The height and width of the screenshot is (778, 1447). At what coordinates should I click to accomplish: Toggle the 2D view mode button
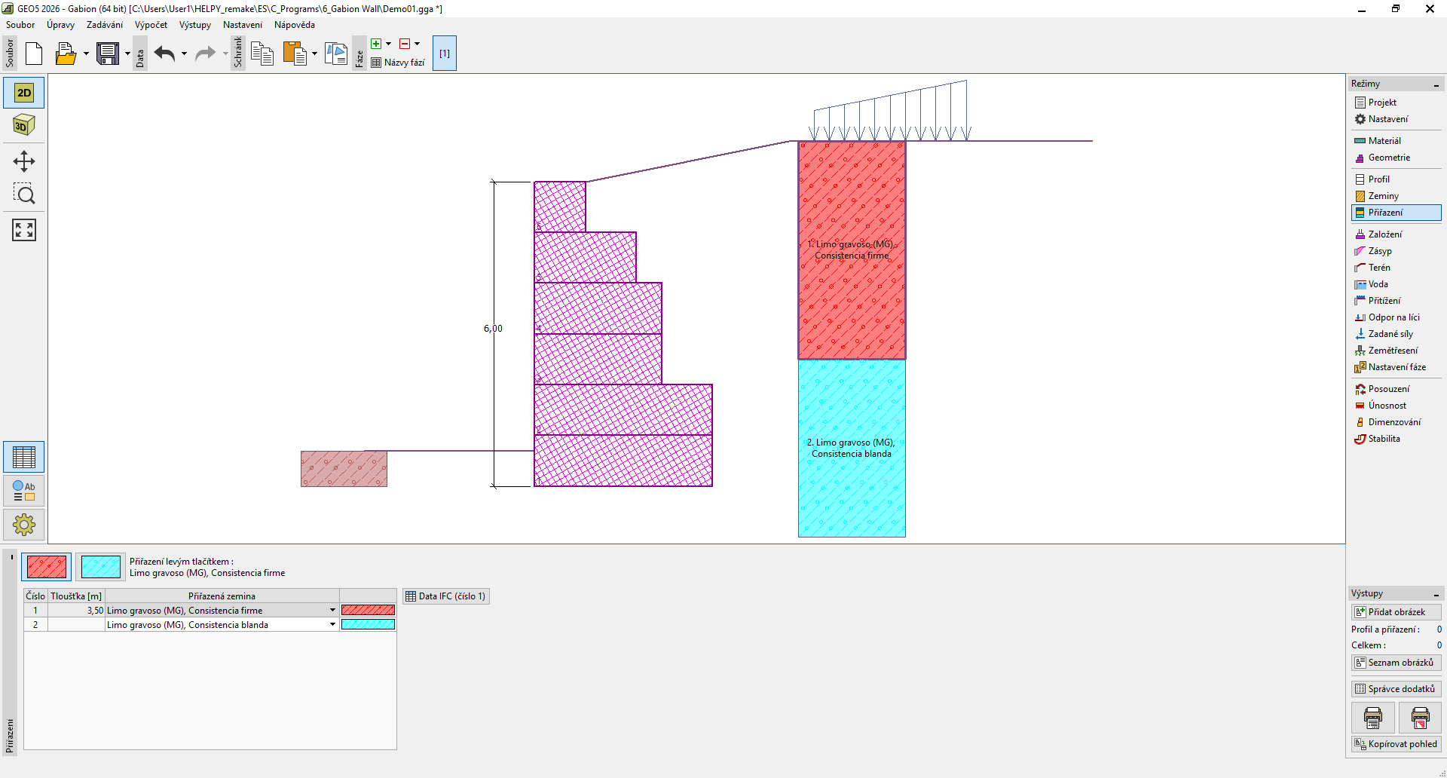tap(24, 93)
